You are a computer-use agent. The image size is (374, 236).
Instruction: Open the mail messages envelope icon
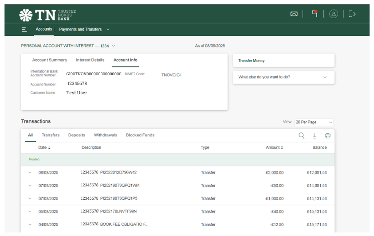(x=294, y=14)
